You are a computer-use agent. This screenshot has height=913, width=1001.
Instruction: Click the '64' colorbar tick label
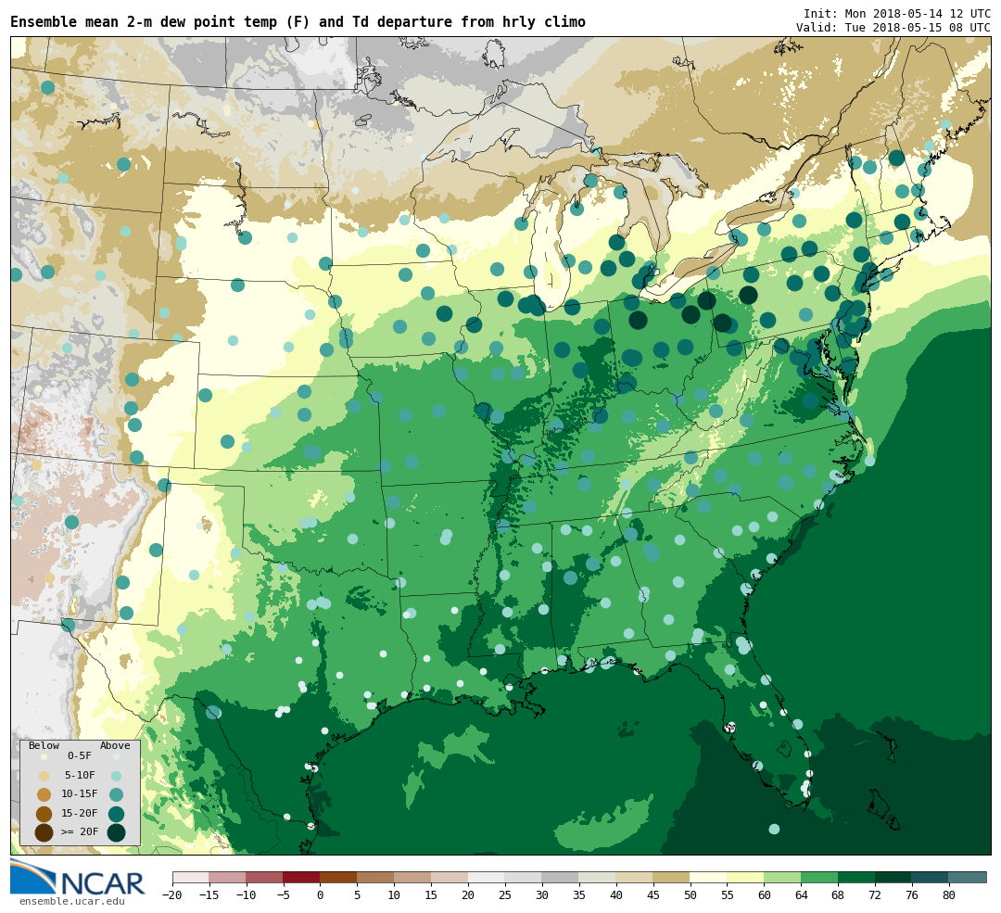[x=801, y=895]
